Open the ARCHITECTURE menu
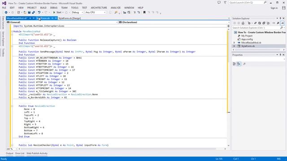The image size is (287, 161). pyautogui.click(x=99, y=8)
